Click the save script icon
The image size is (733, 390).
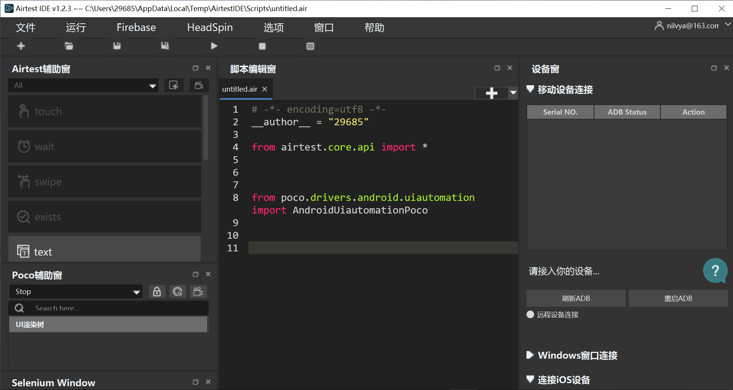pyautogui.click(x=117, y=46)
